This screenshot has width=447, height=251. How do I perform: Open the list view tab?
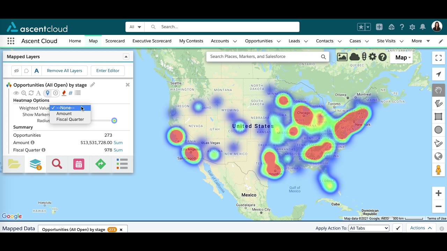tap(122, 163)
